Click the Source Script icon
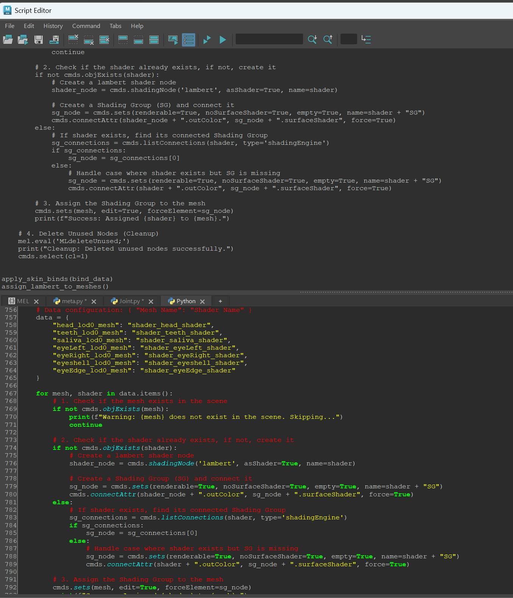This screenshot has width=513, height=598. tap(23, 39)
